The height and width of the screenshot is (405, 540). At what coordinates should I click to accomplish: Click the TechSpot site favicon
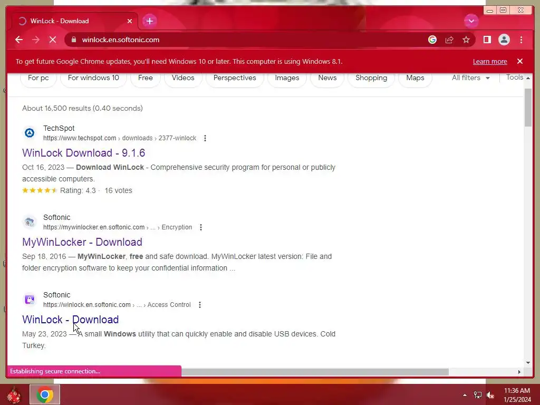click(x=30, y=133)
